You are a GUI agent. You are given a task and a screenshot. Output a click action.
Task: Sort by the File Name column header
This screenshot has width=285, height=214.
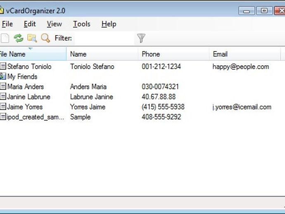[x=33, y=54]
